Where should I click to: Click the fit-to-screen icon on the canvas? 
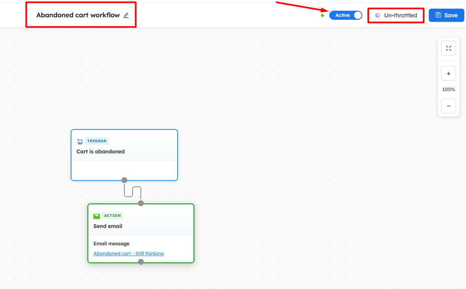tap(448, 48)
